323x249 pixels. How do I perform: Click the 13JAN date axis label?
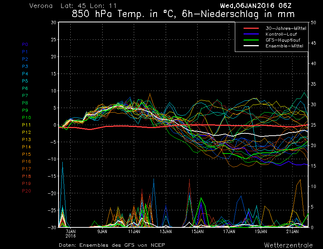(166, 230)
